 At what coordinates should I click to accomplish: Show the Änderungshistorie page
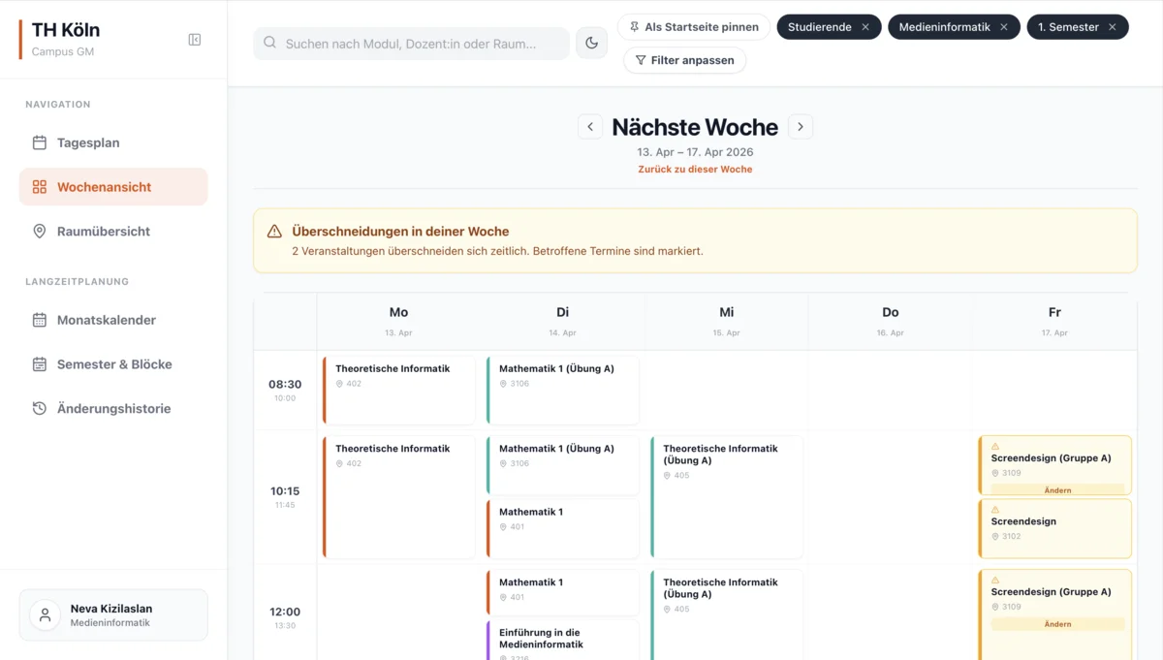pos(113,409)
